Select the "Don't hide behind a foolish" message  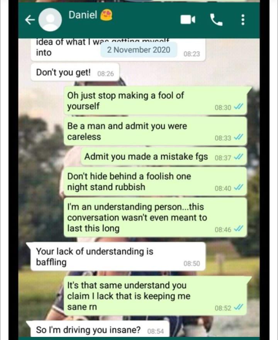pos(155,182)
